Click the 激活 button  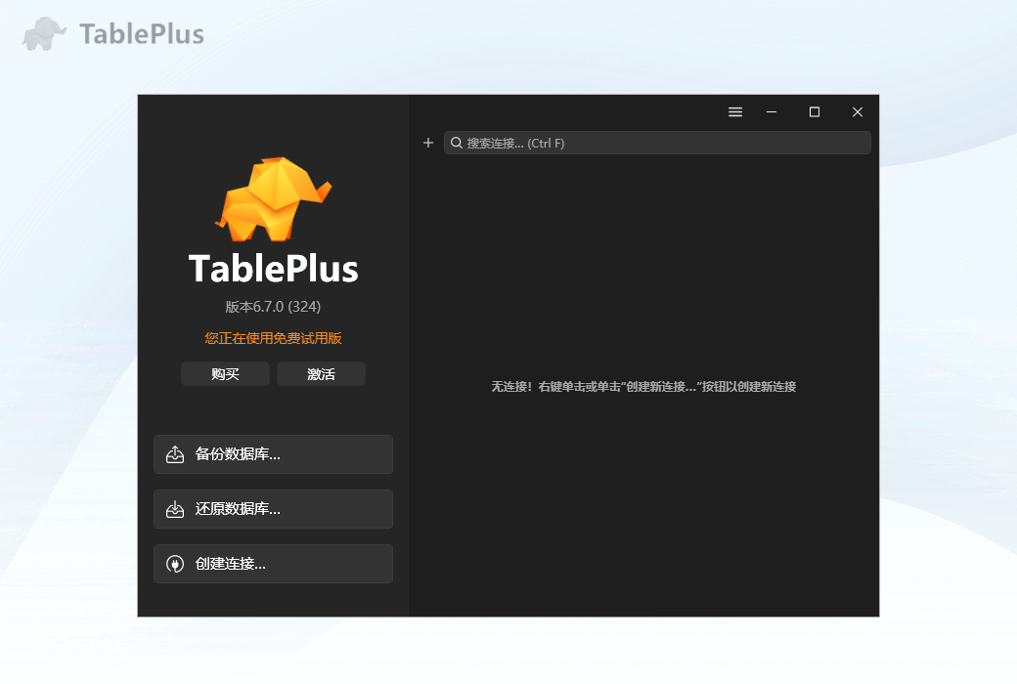point(321,373)
